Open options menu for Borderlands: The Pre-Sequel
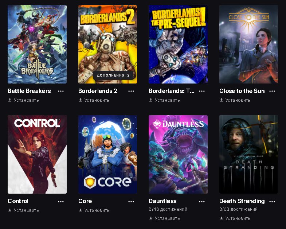The height and width of the screenshot is (229, 286). click(x=202, y=91)
